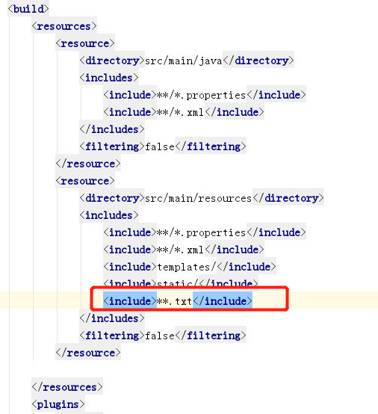The image size is (378, 414).
Task: Click the first opening resource tag
Action: (85, 43)
